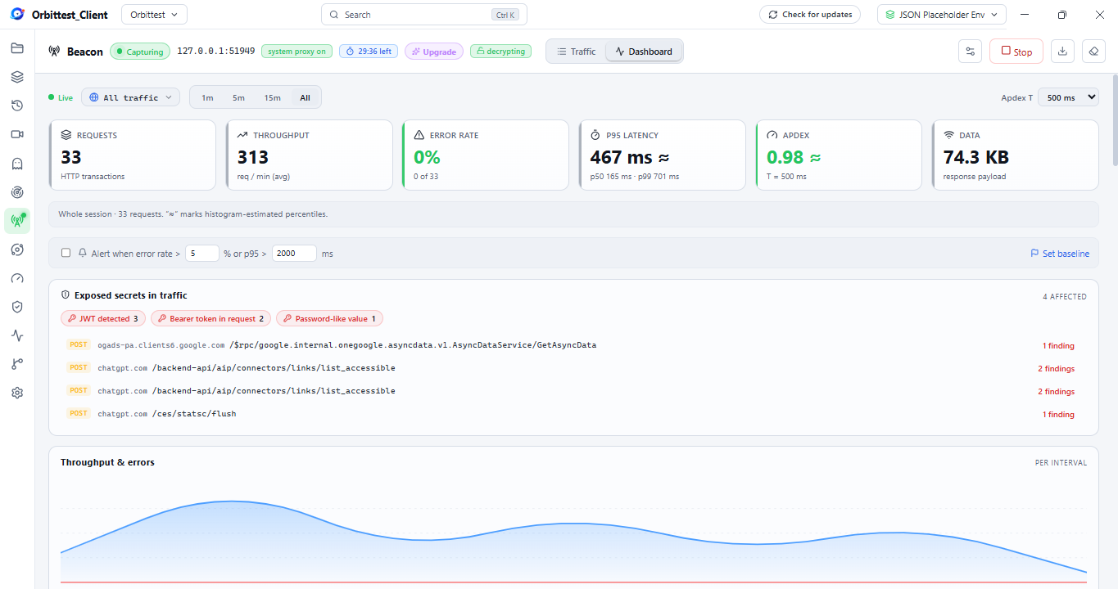Click the Live status indicator

(61, 97)
